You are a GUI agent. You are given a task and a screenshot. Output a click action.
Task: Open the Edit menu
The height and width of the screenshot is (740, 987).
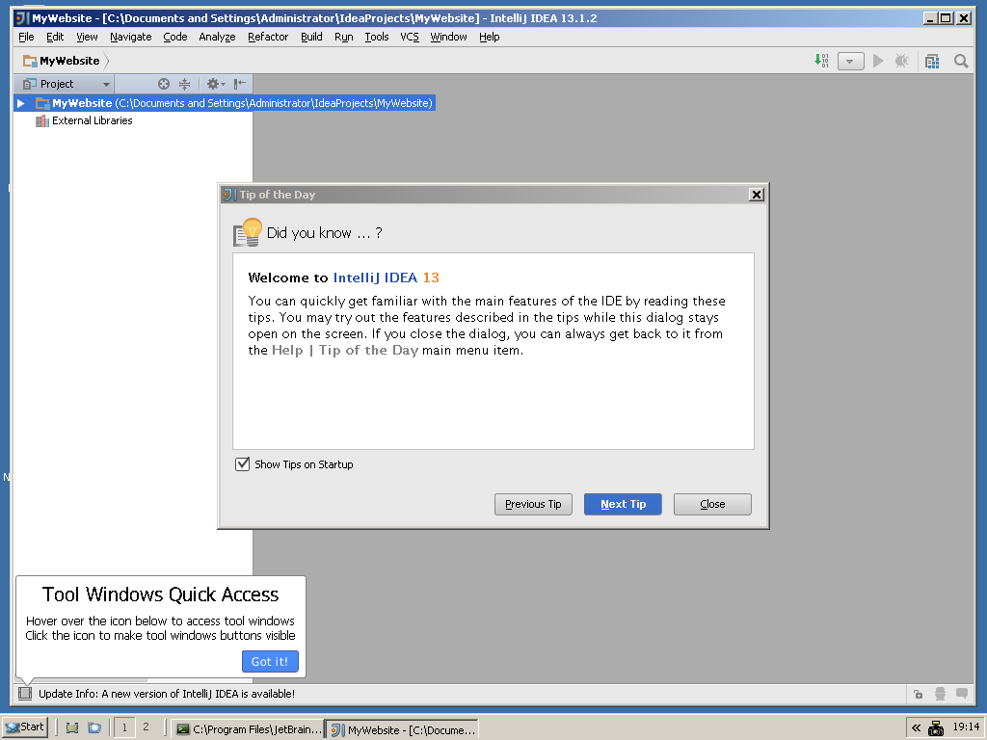pyautogui.click(x=55, y=37)
